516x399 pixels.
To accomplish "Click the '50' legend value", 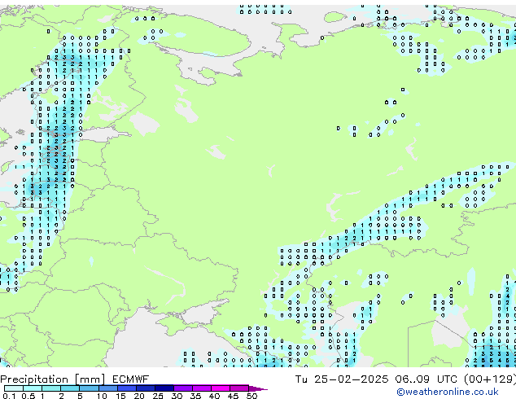I will 251,396.
